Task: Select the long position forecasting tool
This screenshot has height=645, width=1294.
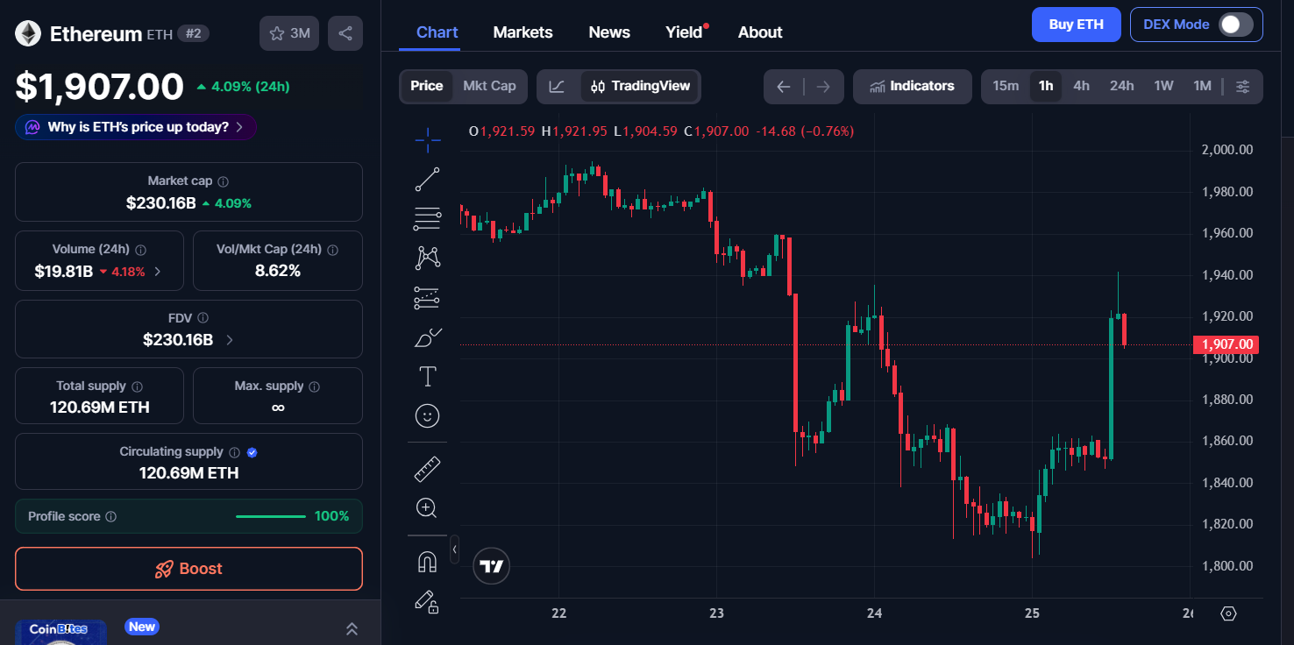Action: coord(428,298)
